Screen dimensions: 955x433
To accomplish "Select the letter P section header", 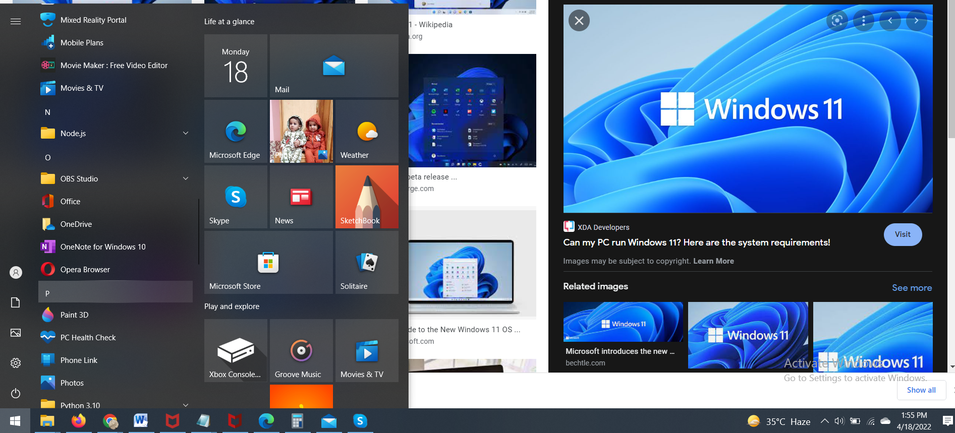I will pyautogui.click(x=116, y=292).
